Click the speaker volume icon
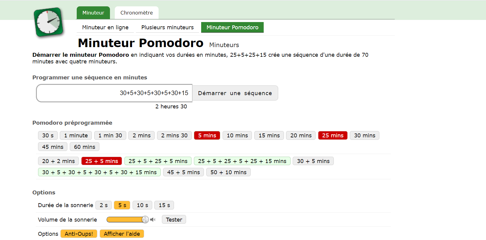The height and width of the screenshot is (240, 486). [x=153, y=220]
